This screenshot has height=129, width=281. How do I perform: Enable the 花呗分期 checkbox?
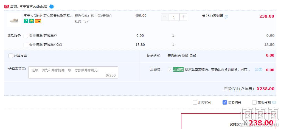(x=254, y=102)
